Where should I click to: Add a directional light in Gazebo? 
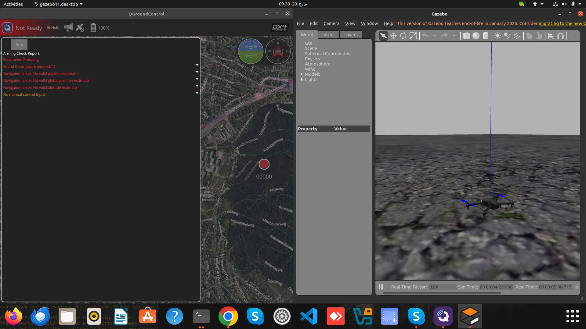click(x=517, y=36)
